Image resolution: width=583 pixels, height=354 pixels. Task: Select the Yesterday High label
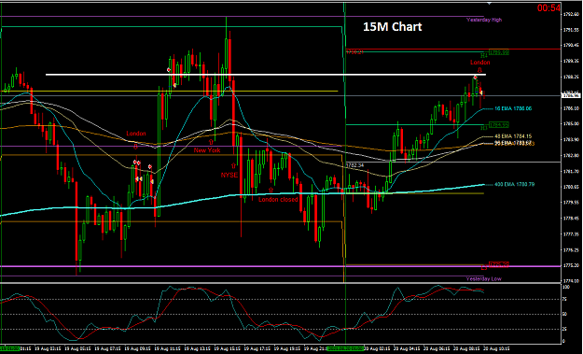[484, 20]
